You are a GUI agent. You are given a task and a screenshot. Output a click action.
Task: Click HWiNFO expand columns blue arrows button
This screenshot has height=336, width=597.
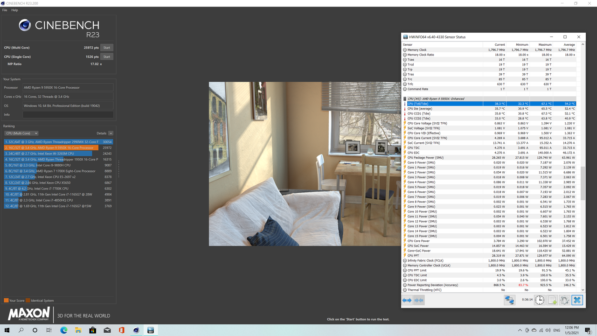[x=407, y=300]
